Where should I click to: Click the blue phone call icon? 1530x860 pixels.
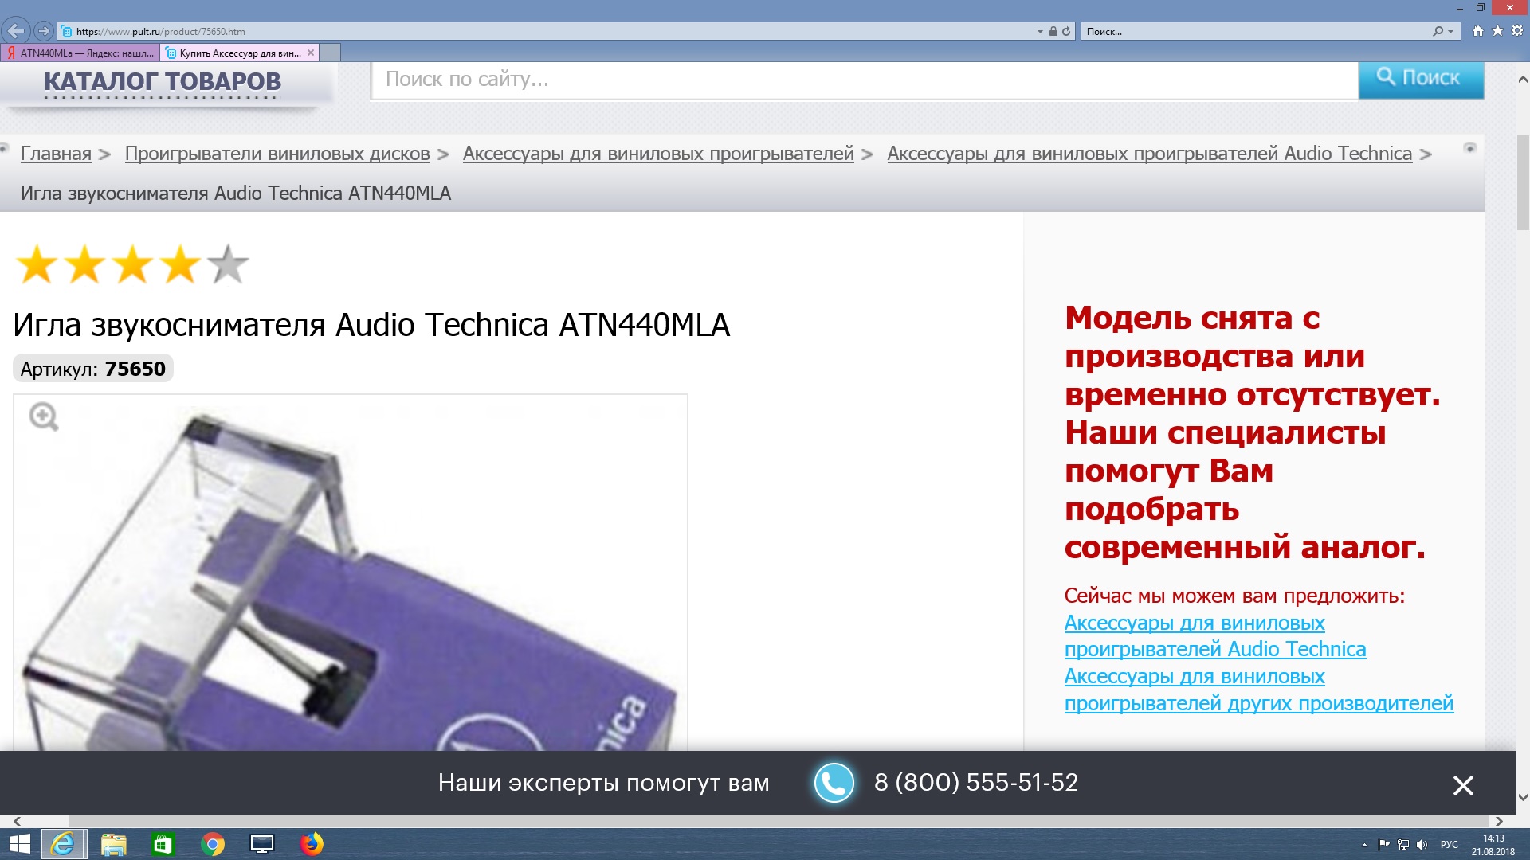[834, 783]
